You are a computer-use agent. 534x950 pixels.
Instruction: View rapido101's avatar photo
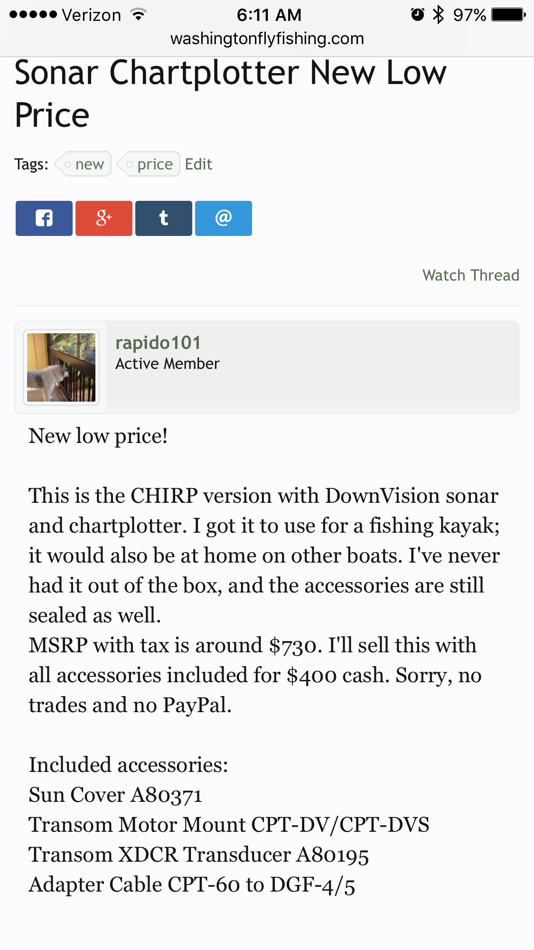(x=61, y=367)
